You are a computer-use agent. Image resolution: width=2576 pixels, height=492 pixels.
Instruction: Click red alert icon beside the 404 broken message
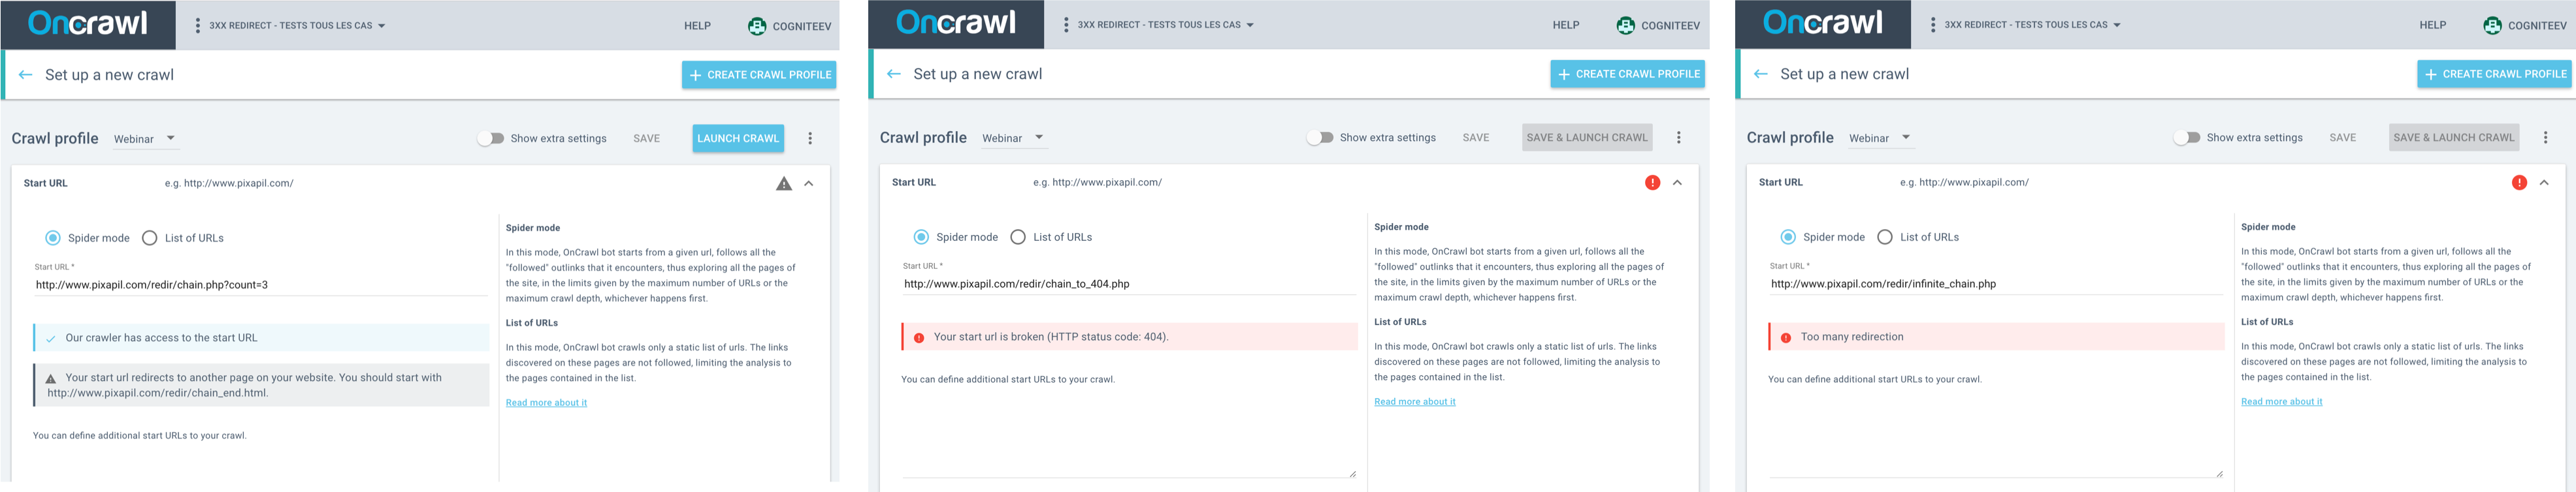919,337
